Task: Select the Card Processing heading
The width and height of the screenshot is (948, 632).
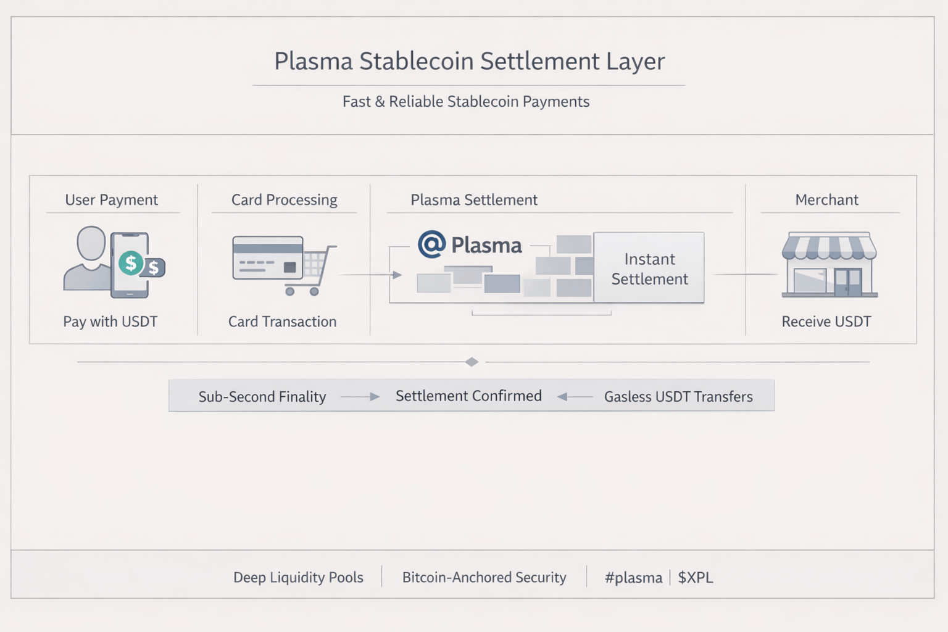Action: click(285, 200)
